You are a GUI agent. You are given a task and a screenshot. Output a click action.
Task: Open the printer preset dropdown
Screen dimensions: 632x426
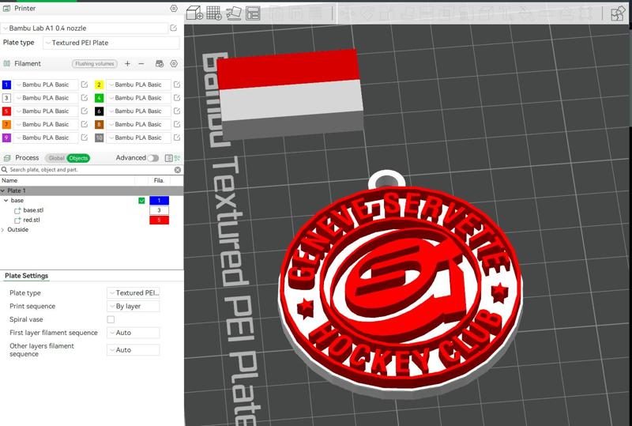point(85,28)
